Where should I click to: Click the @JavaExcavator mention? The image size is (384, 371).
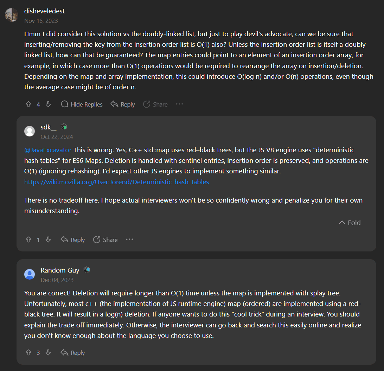click(x=48, y=150)
